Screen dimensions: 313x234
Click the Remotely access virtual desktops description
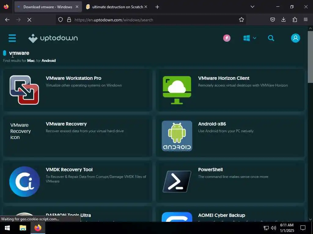click(243, 85)
